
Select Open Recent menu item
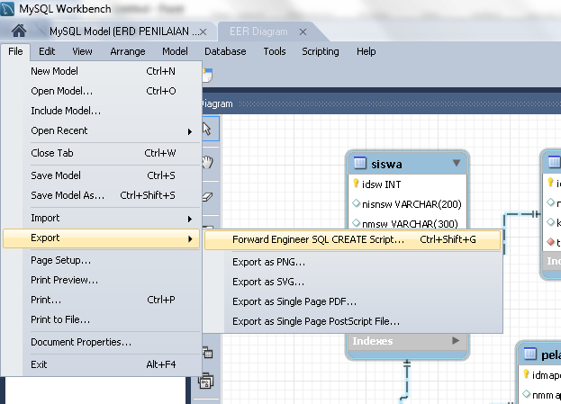(x=101, y=130)
